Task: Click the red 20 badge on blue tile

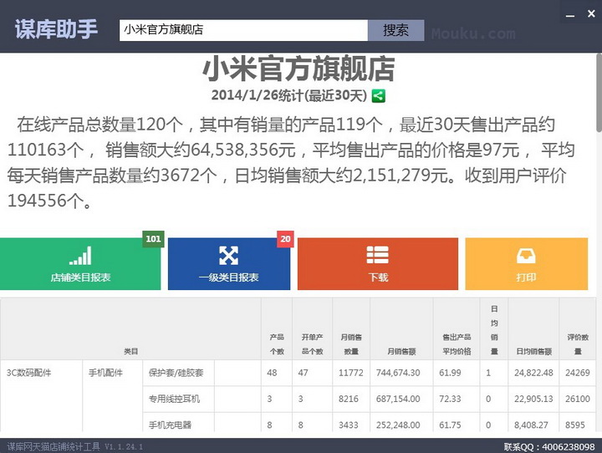Action: point(285,239)
